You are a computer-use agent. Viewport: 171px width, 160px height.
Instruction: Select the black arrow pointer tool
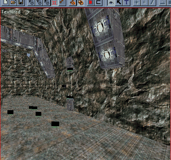[119, 2]
